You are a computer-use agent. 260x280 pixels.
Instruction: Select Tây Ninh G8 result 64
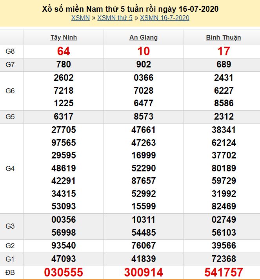pos(64,51)
